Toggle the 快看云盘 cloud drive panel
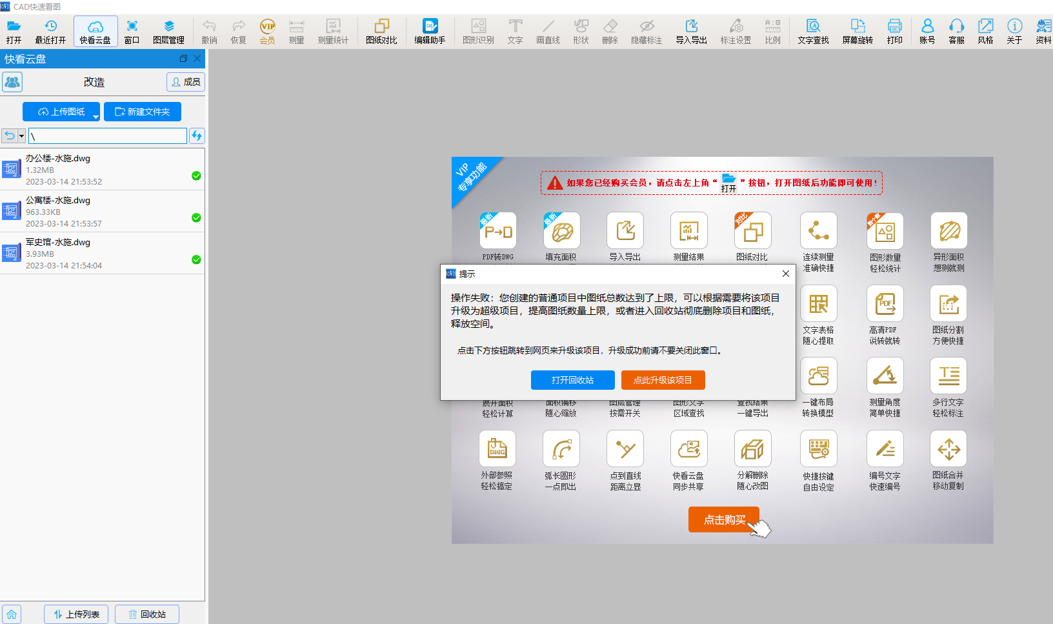The width and height of the screenshot is (1053, 624). 95,31
